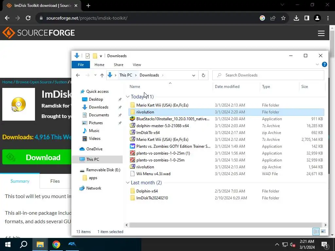Open OneDrive in navigation pane
The height and width of the screenshot is (251, 335).
(x=94, y=149)
